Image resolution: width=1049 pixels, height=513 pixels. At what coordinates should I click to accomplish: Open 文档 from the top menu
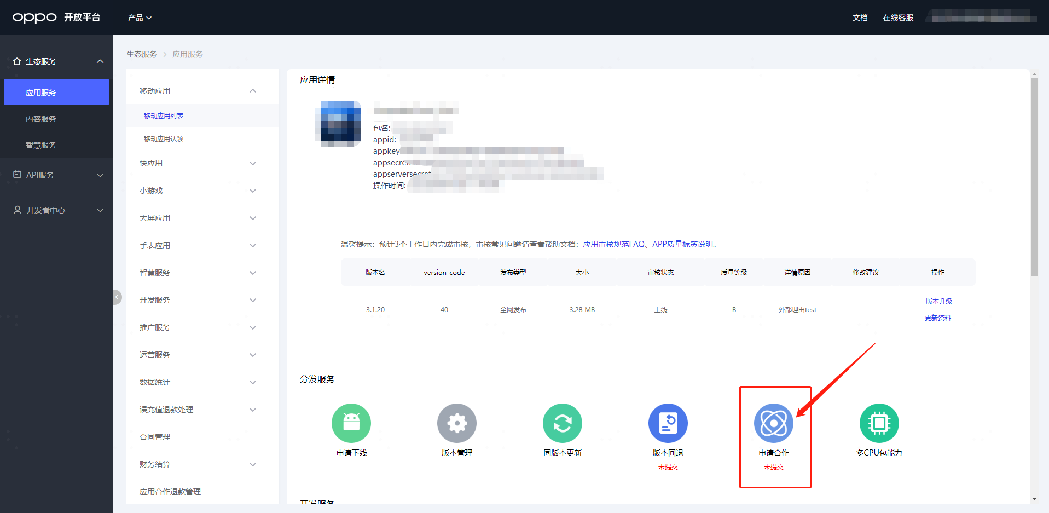click(x=859, y=17)
